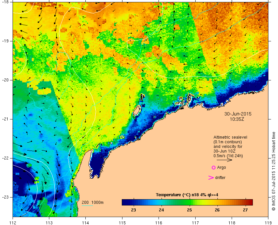This screenshot has height=225, width=278.
Task: Click the 'Altimetric sealevel' legend text
Action: click(230, 137)
